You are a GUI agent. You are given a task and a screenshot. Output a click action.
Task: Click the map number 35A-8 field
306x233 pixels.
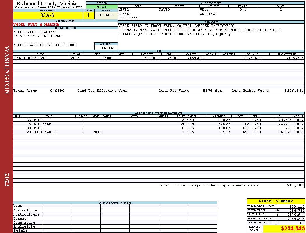[x=48, y=15]
